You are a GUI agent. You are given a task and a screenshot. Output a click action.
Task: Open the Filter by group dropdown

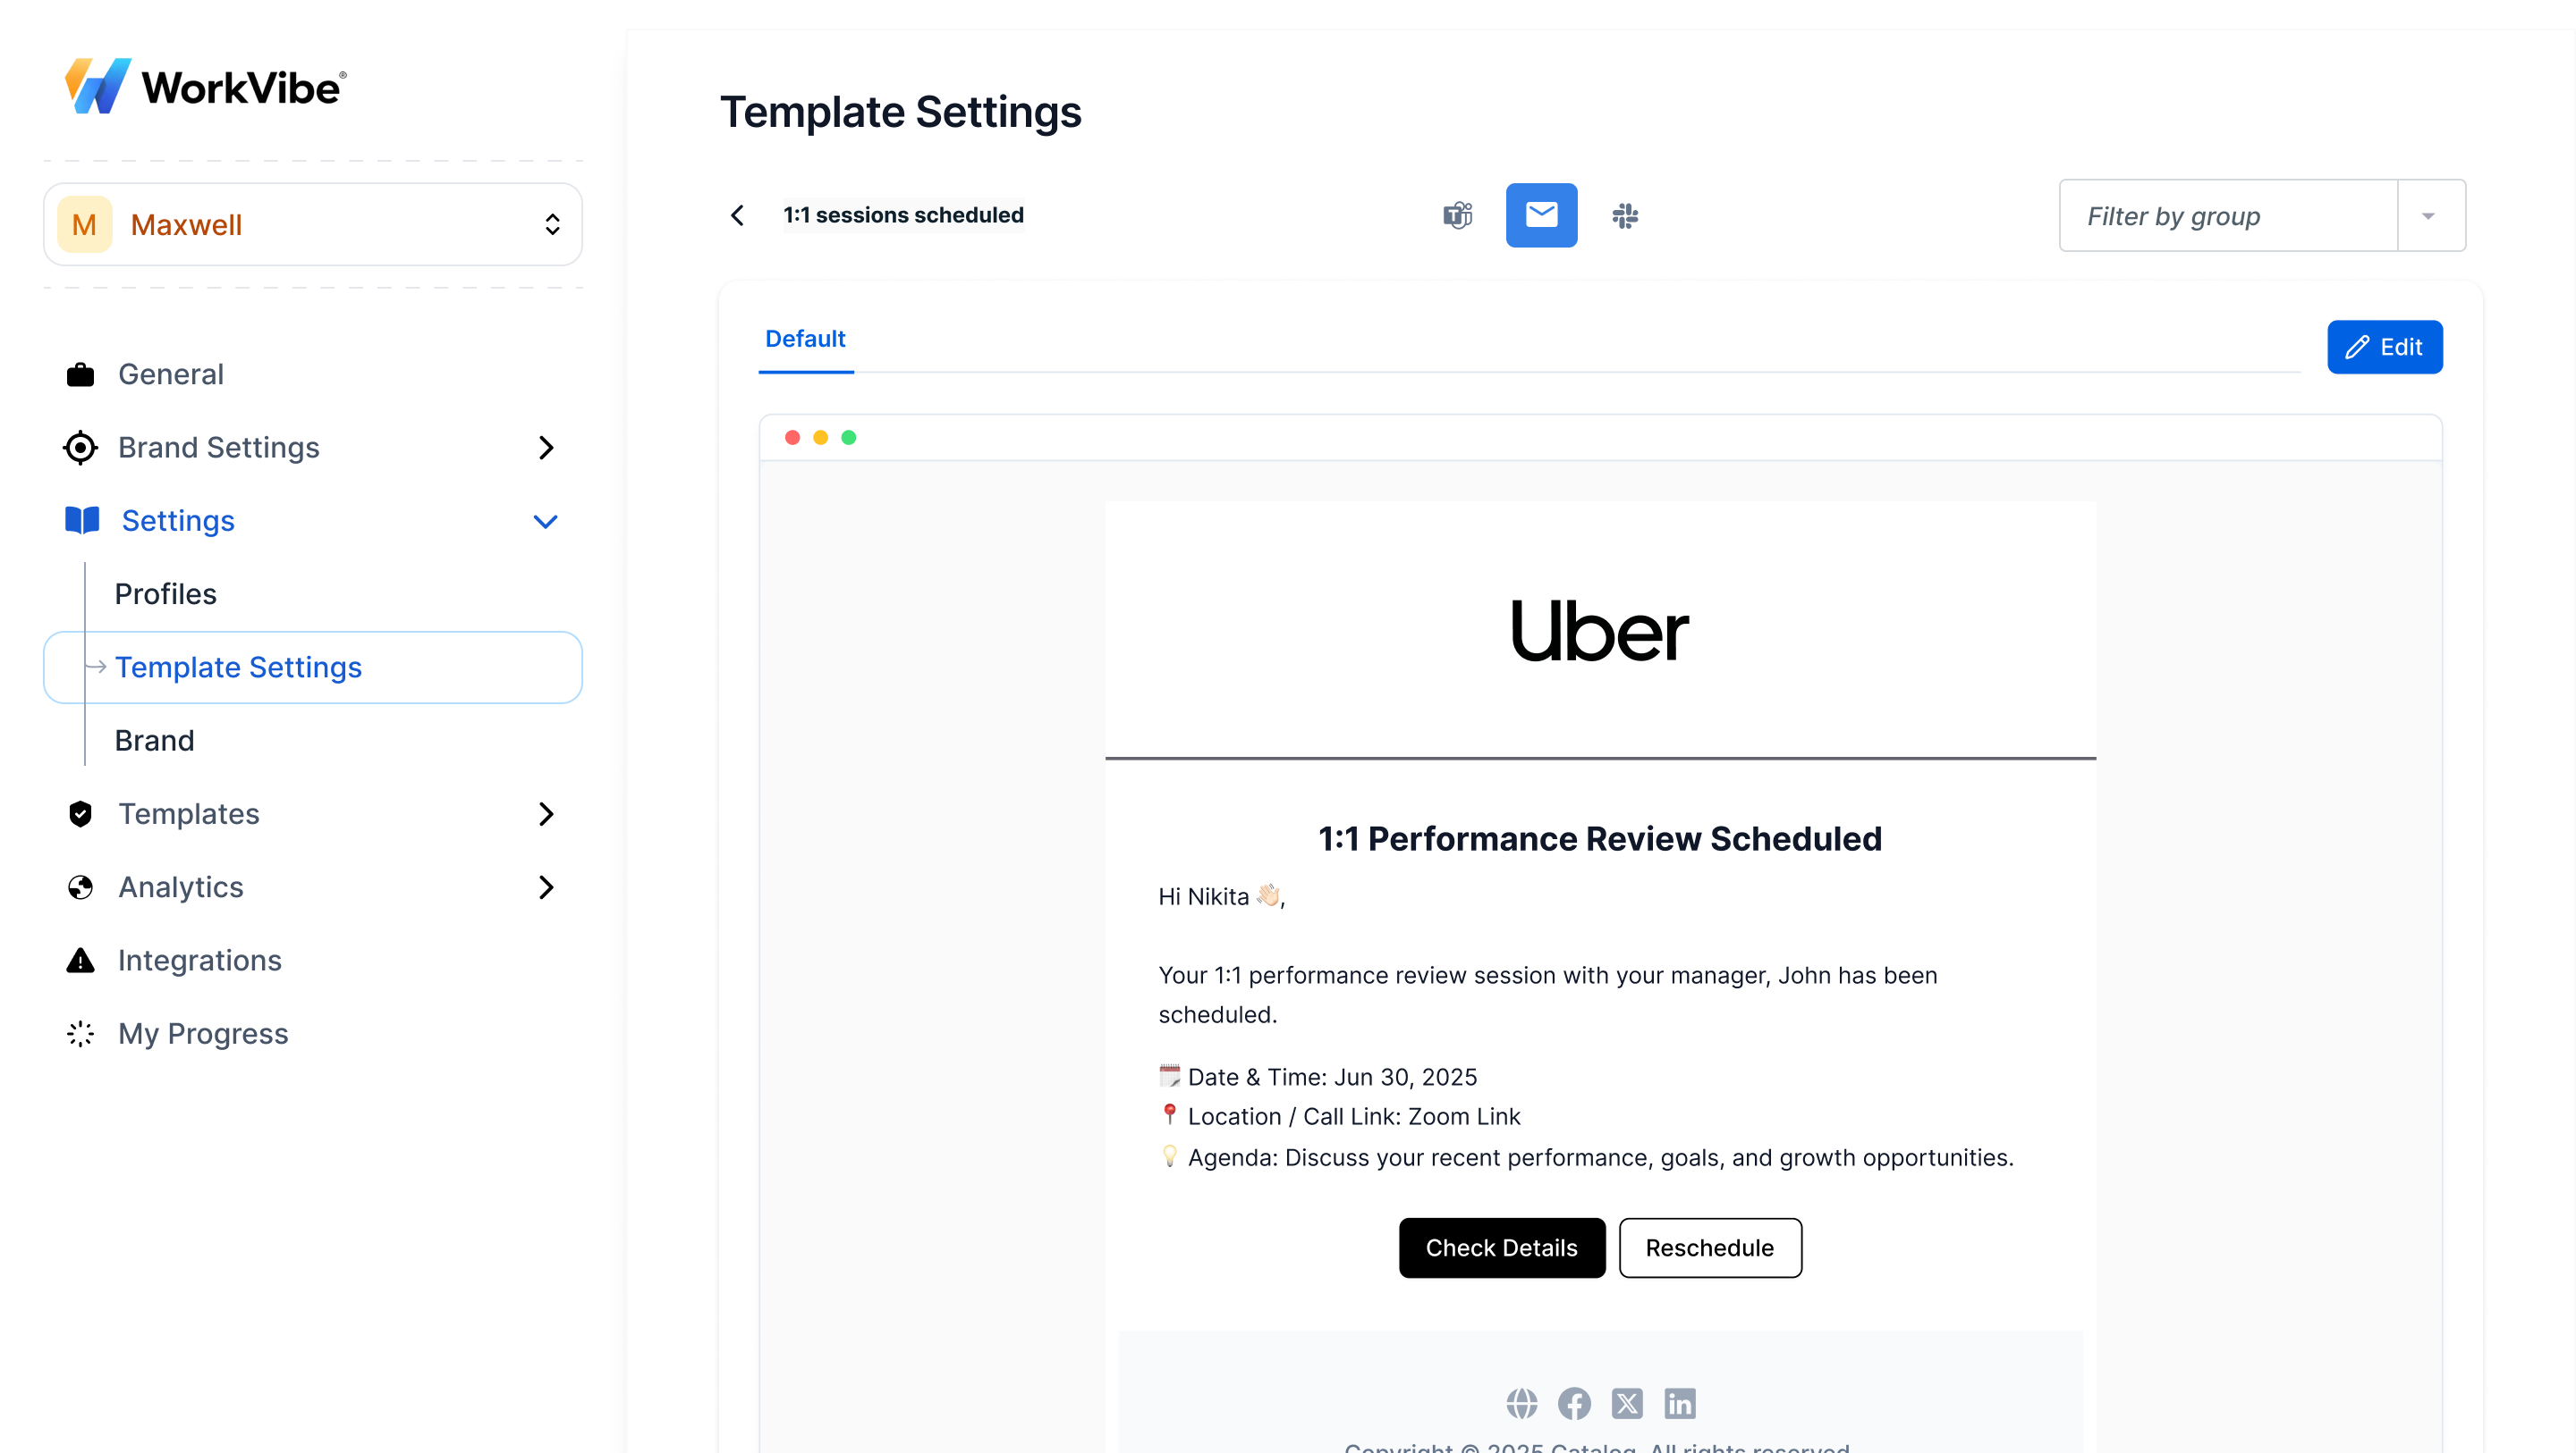tap(2430, 214)
